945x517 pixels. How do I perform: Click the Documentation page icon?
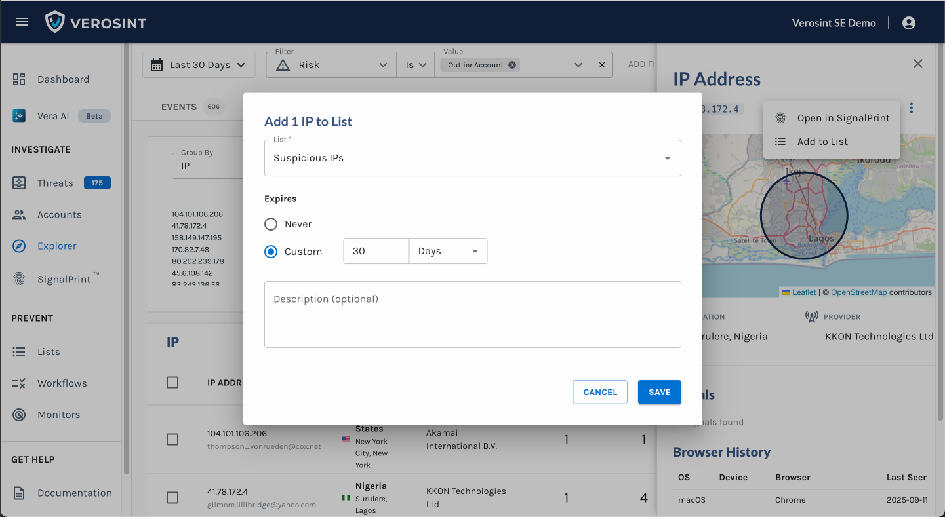point(19,493)
